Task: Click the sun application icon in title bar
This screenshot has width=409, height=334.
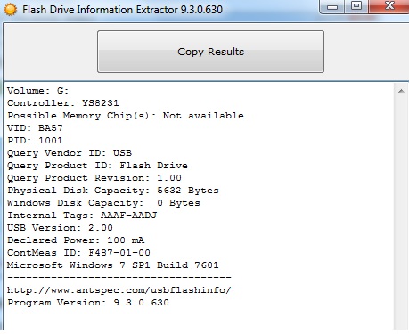Action: coord(11,10)
